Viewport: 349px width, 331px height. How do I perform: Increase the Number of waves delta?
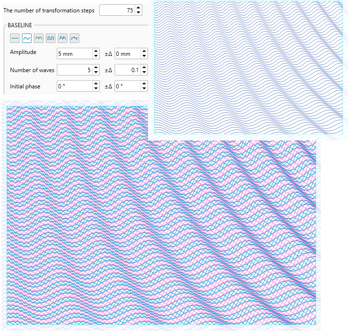coord(144,67)
